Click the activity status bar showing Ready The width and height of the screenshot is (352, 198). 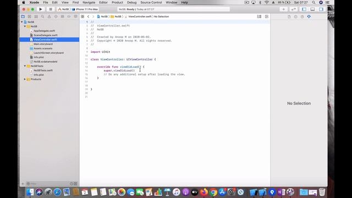[173, 9]
